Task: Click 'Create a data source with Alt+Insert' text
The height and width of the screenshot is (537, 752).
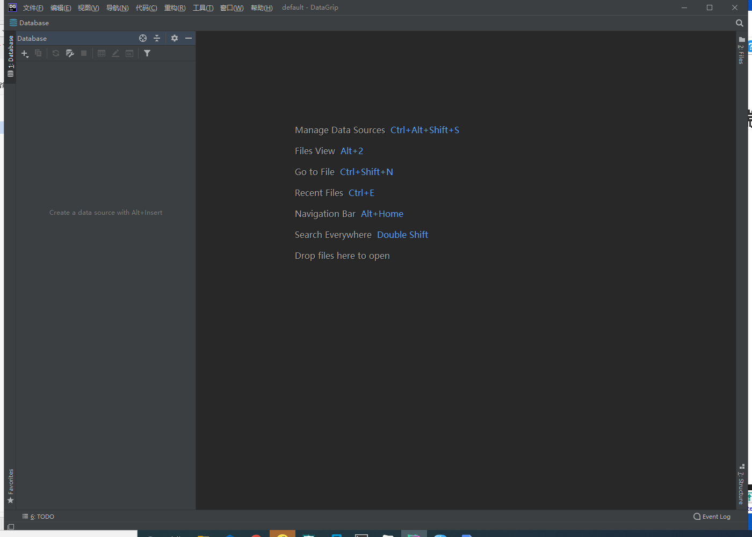Action: tap(106, 213)
